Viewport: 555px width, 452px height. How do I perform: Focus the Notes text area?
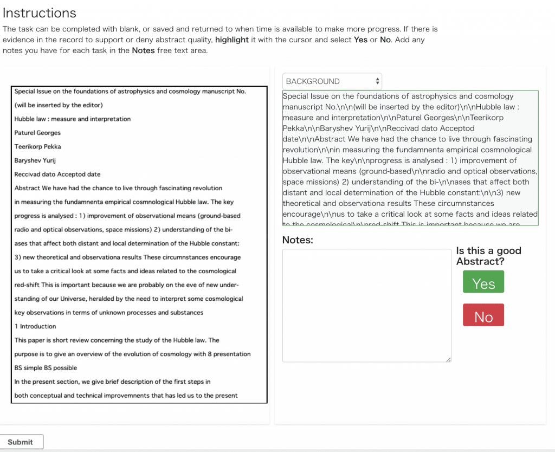click(x=367, y=306)
